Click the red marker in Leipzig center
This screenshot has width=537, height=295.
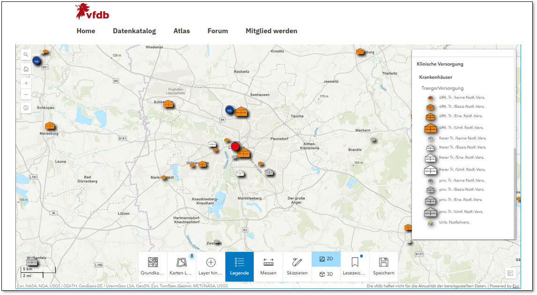click(235, 147)
